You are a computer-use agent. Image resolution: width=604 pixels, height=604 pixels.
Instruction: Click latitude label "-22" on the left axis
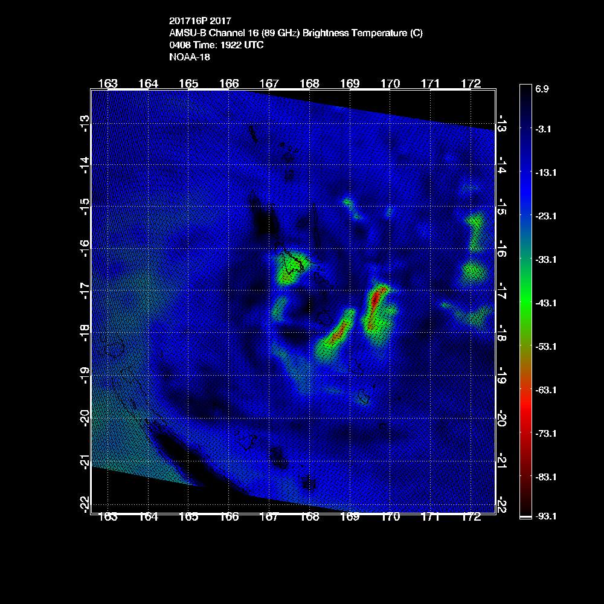85,504
